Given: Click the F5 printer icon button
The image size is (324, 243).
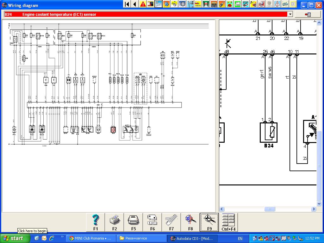Looking at the screenshot, I should pyautogui.click(x=134, y=222).
